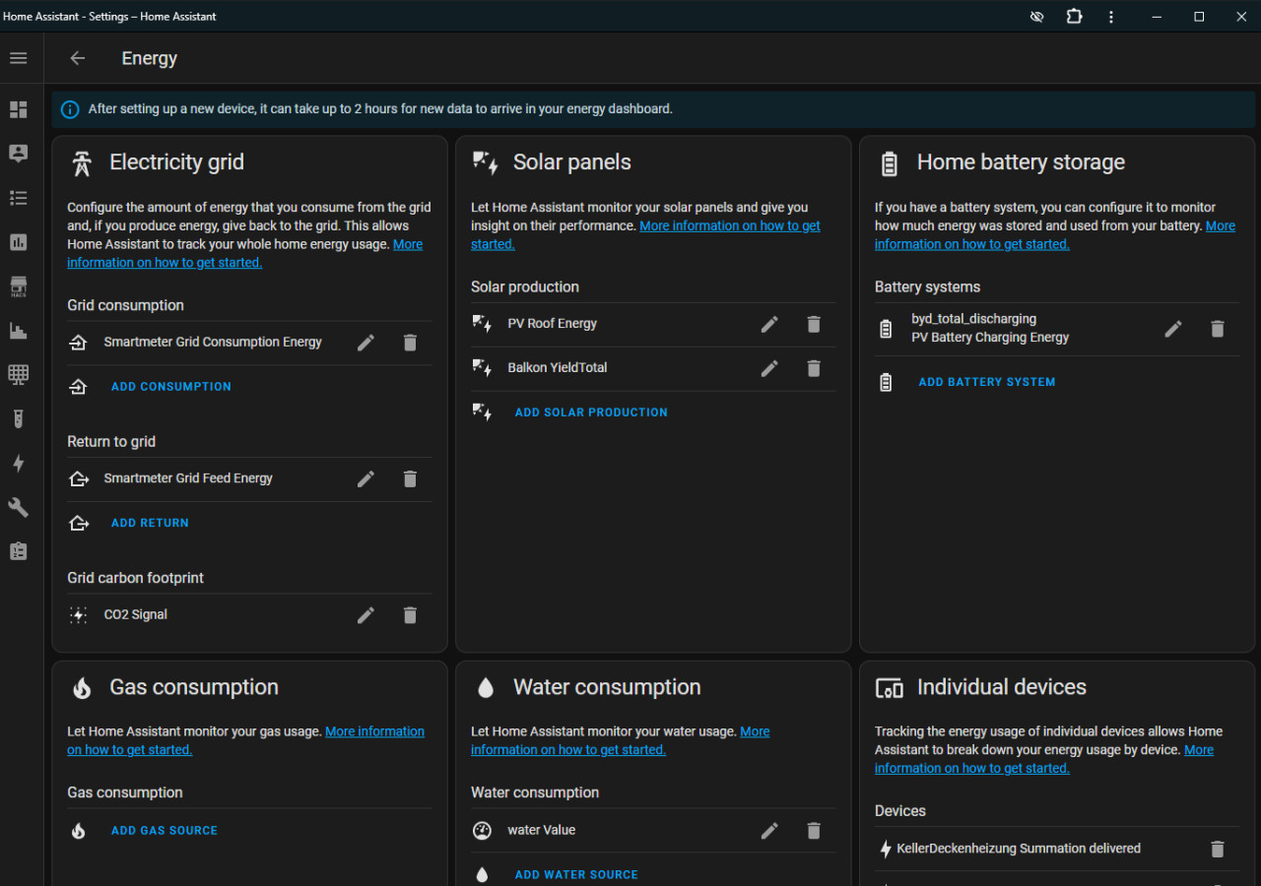Screen dimensions: 1261x886
Task: Open the sidebar hamburger menu
Action: point(19,58)
